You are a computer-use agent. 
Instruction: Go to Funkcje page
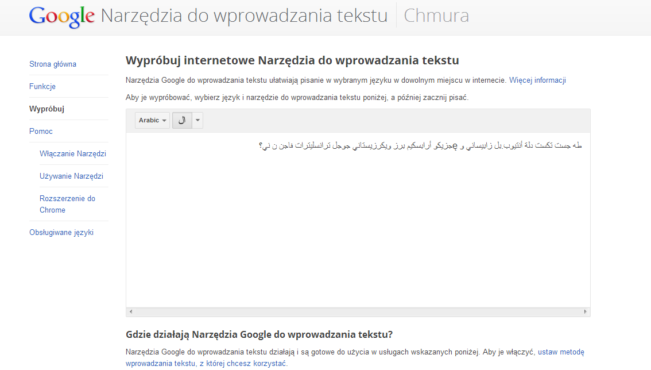[42, 87]
